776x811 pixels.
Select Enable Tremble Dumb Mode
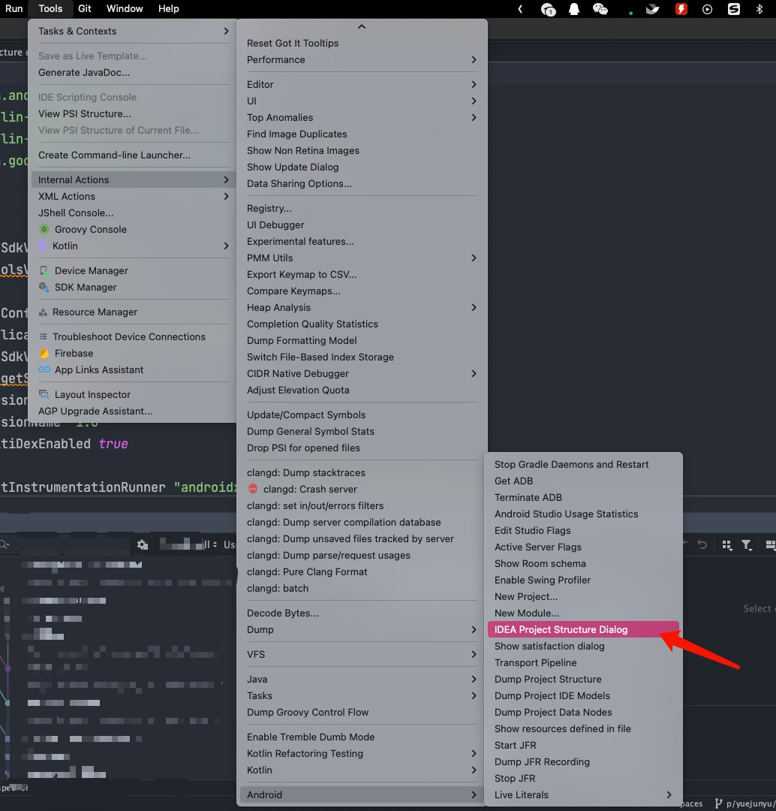[362, 737]
